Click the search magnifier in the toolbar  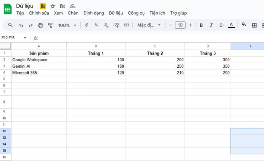click(10, 25)
